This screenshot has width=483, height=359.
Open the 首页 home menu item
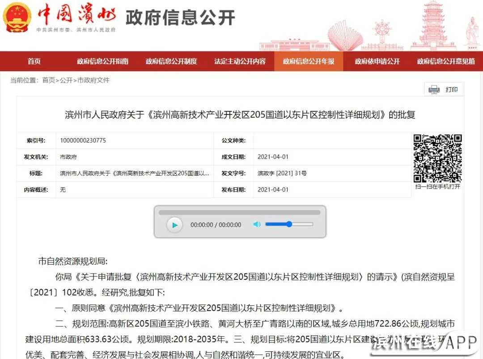click(34, 61)
